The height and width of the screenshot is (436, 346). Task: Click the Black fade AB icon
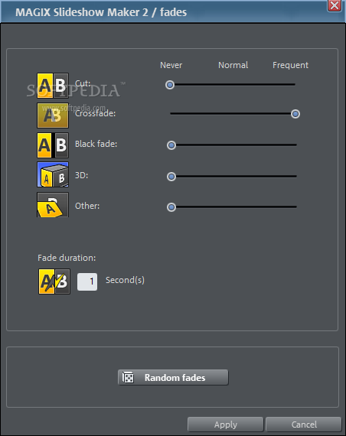click(x=53, y=145)
